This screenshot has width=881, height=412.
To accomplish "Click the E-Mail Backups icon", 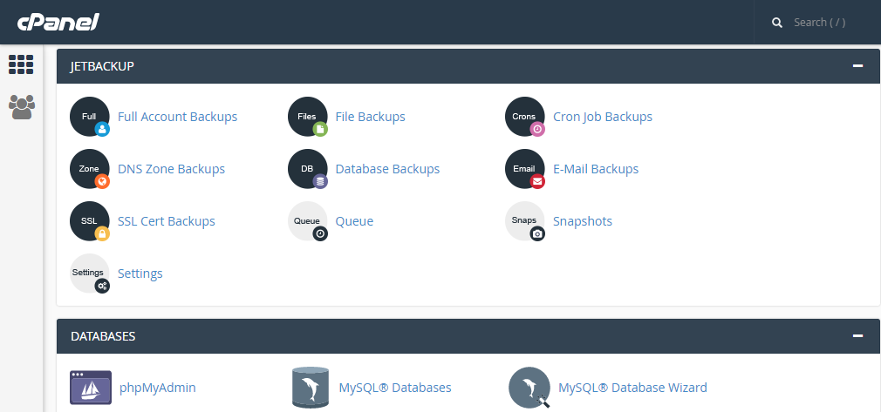I will click(x=525, y=169).
